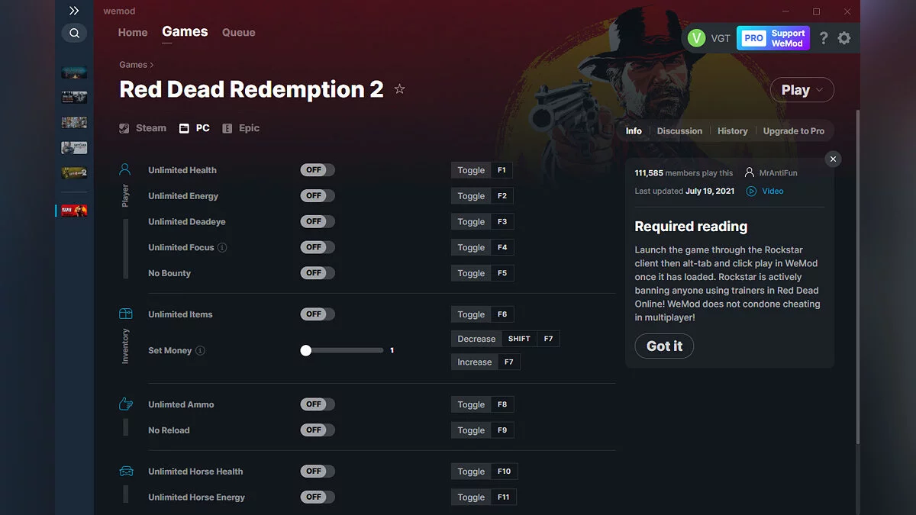Open the Queue menu item
The image size is (916, 515).
point(238,32)
